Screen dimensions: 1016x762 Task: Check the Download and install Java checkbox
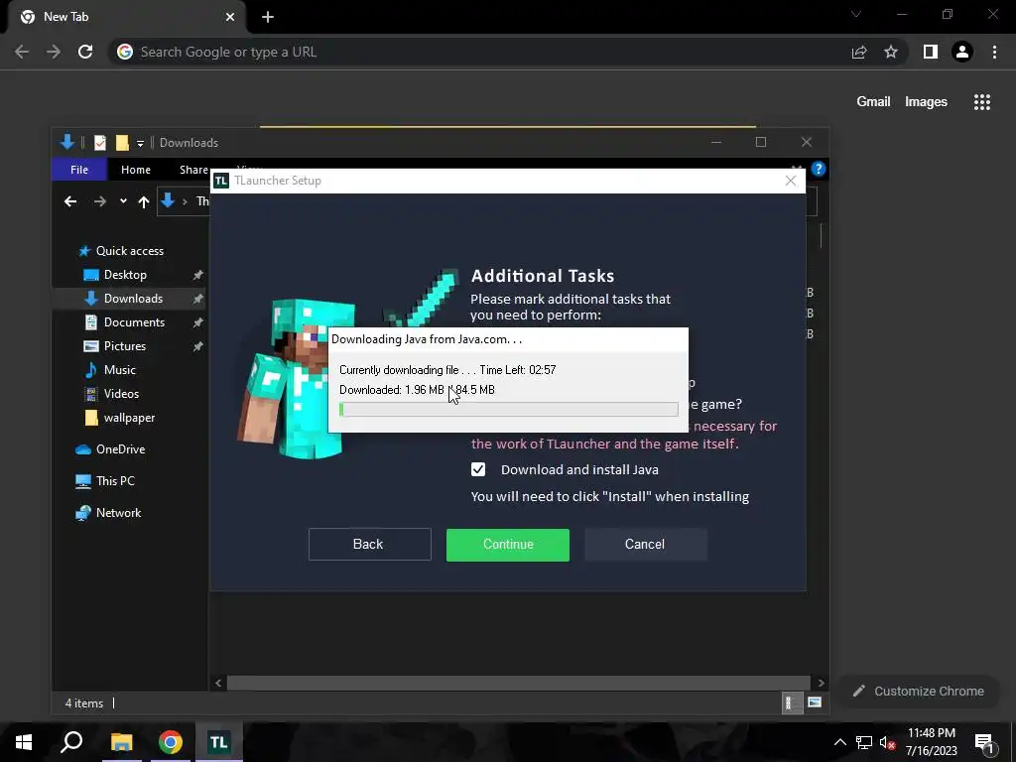[x=478, y=469]
